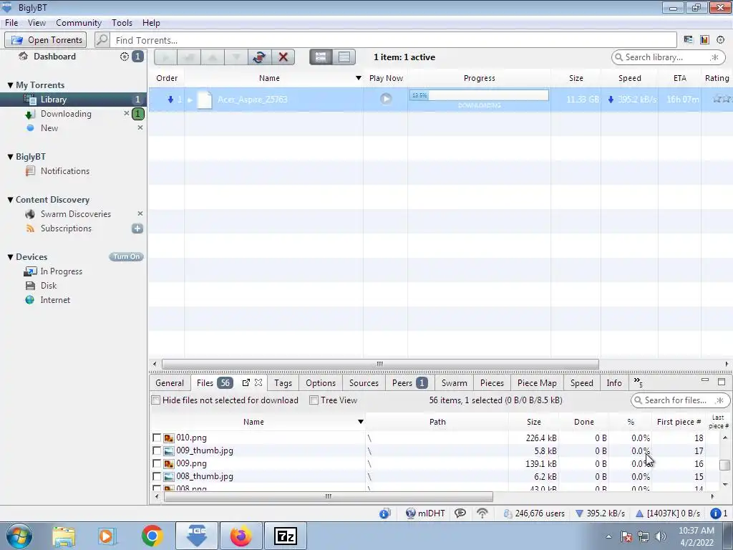Click the Dashboard settings gear icon
Image resolution: width=733 pixels, height=550 pixels.
click(x=125, y=57)
